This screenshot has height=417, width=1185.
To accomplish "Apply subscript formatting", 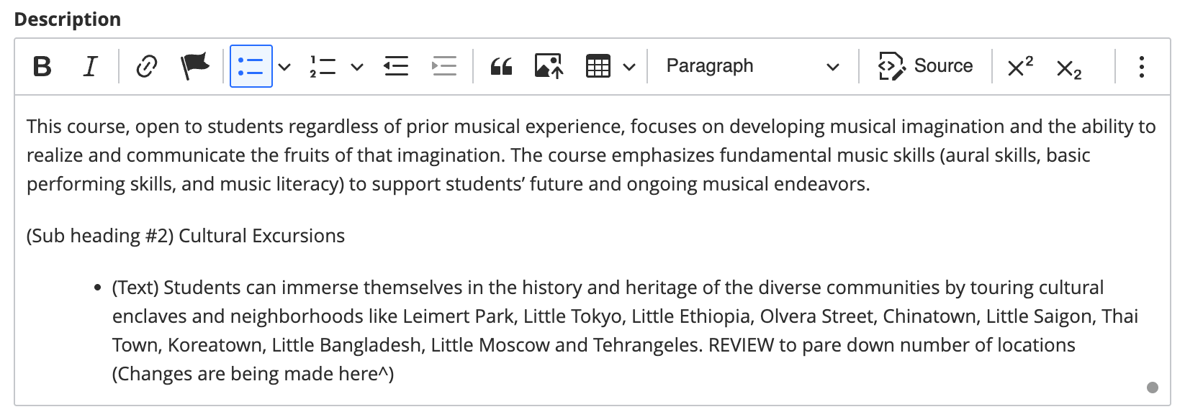I will pos(1069,68).
